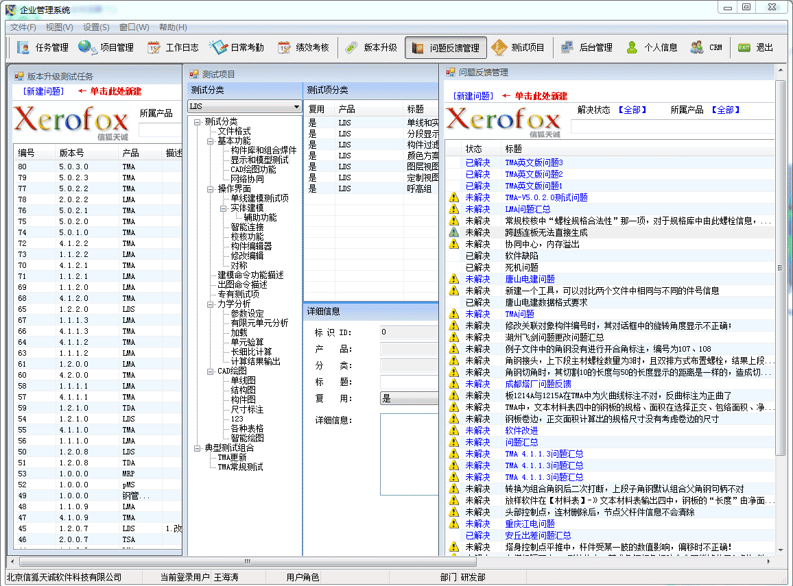Viewport: 793px width, 586px height.
Task: Click warning icon beside TMA-V5.0.2.0测试问题
Action: click(453, 197)
